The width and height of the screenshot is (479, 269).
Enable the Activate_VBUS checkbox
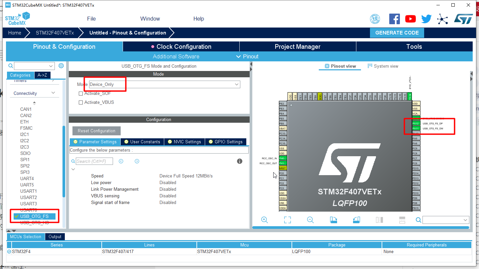[x=80, y=102]
